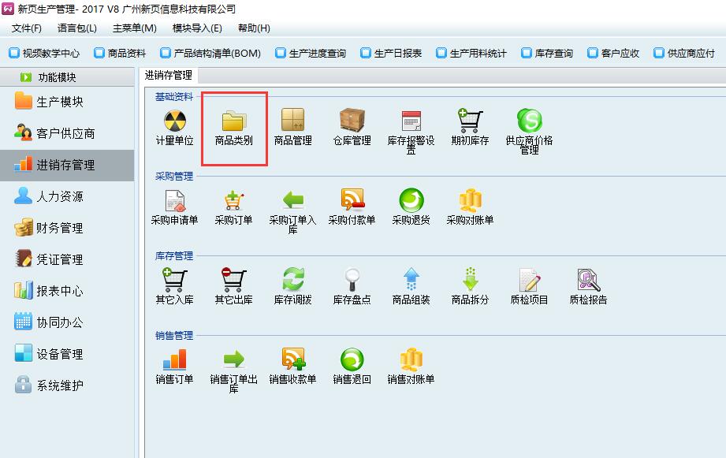The image size is (726, 458).
Task: Open 库存调拨 refresh icon
Action: [x=292, y=280]
